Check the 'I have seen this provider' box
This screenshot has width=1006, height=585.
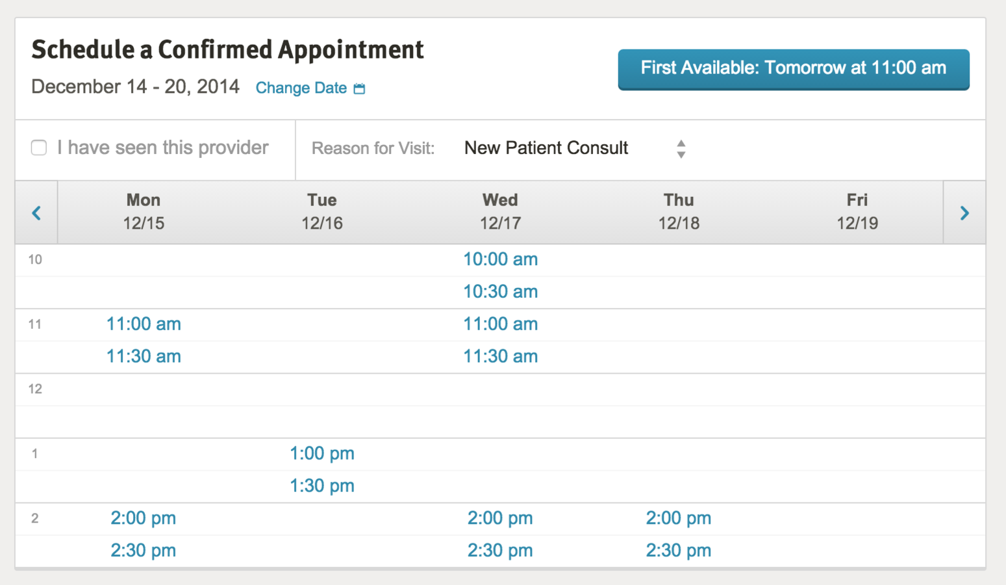click(x=39, y=148)
